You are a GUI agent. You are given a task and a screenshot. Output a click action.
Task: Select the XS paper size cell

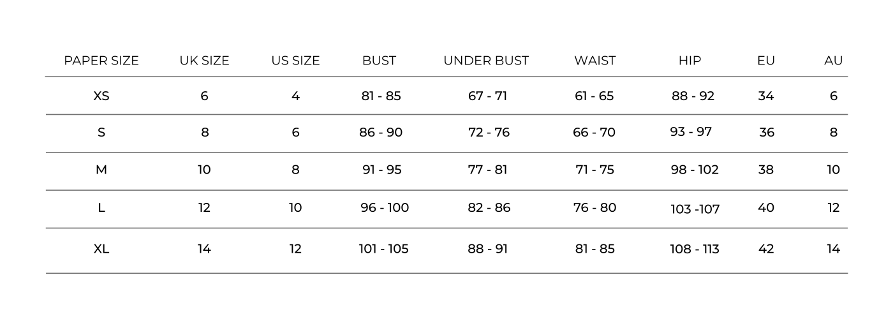click(101, 96)
